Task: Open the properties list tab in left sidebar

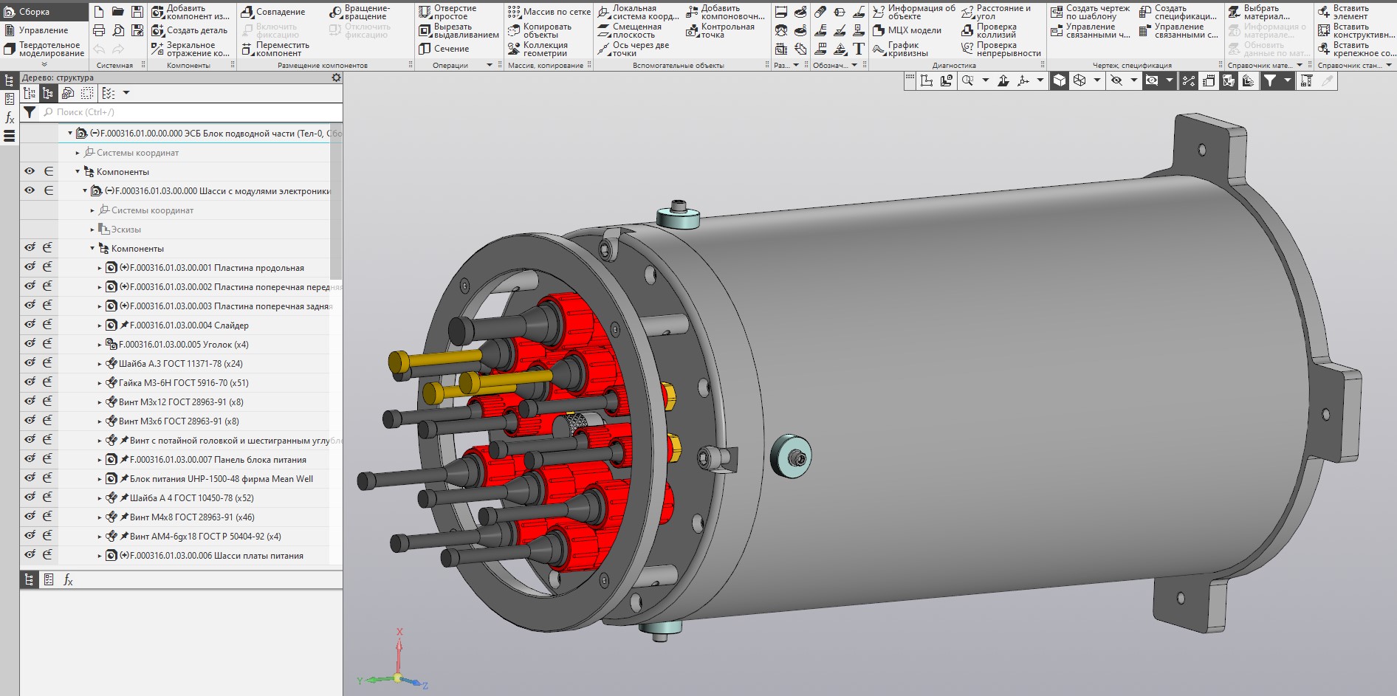Action: coord(10,99)
